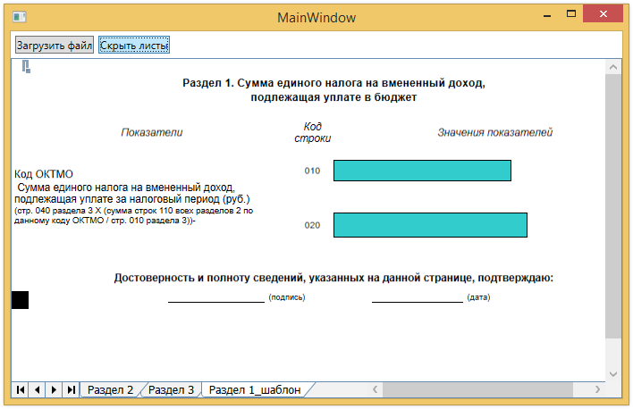Click the 'Значения показателей' column header
The width and height of the screenshot is (633, 409).
point(495,132)
